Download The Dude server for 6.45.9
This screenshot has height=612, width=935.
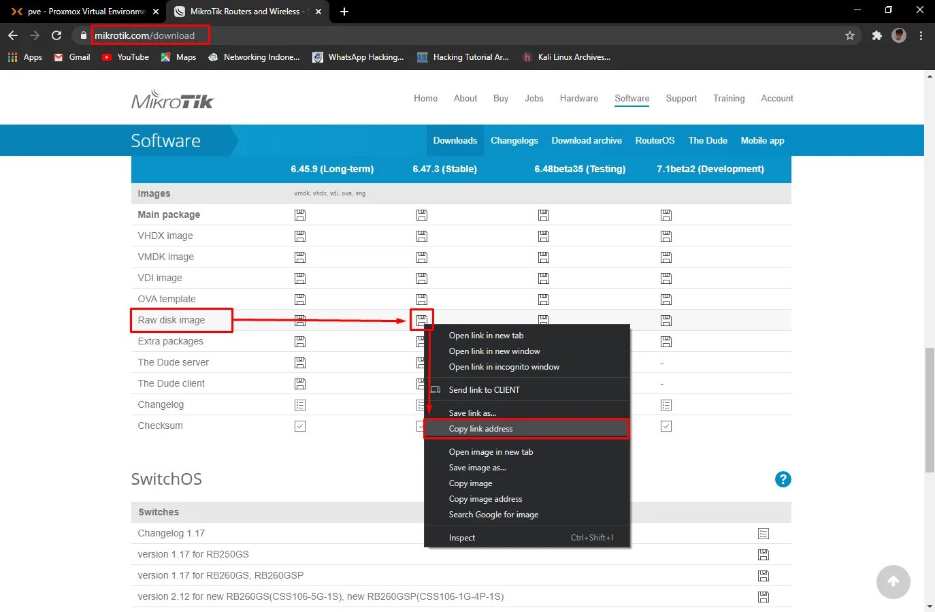tap(300, 363)
